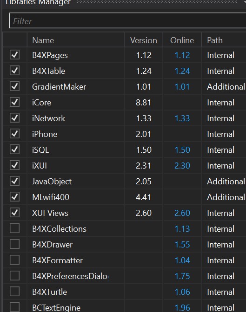The width and height of the screenshot is (246, 312).
Task: Click Additional path cell for GradientMaker
Action: point(226,87)
